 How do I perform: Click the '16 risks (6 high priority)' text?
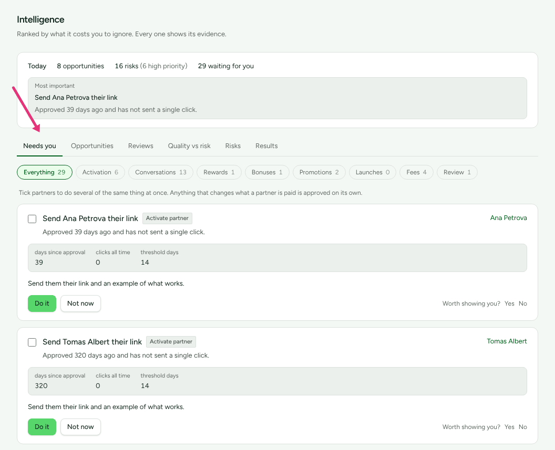coord(151,66)
